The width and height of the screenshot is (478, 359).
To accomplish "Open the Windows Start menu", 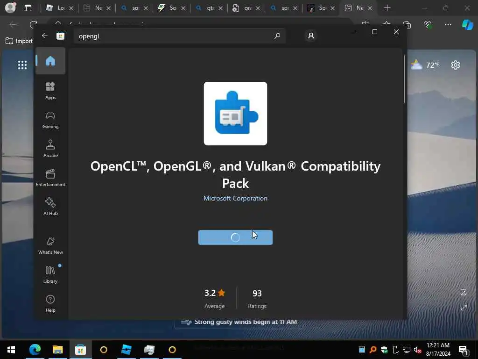I will pos(11,350).
